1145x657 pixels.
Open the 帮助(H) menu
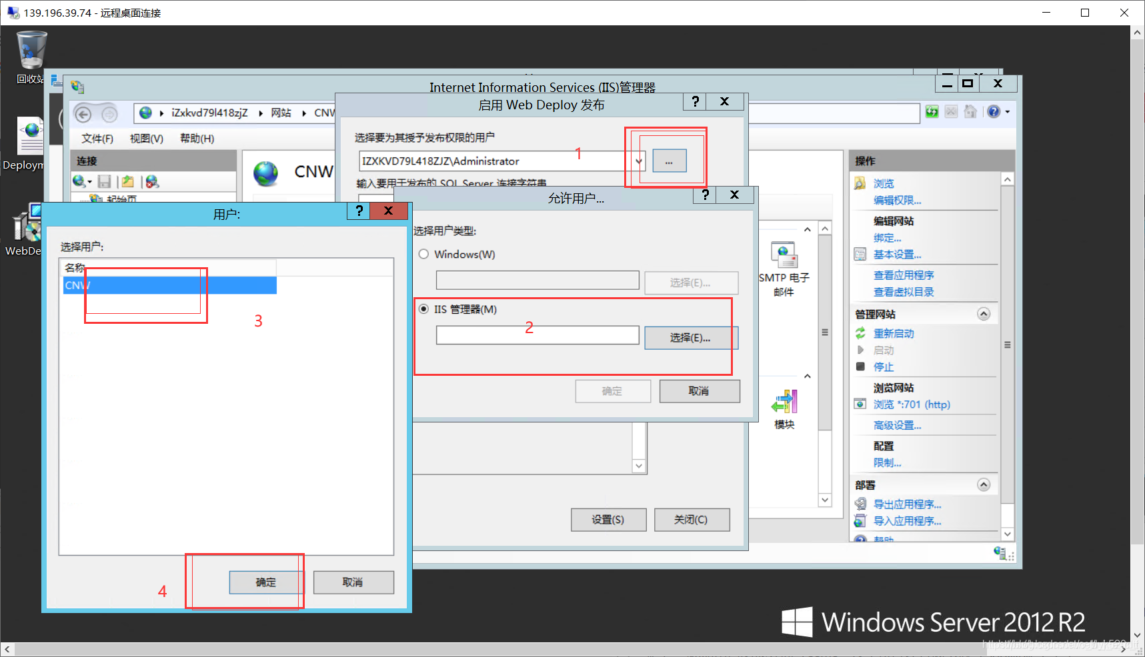(x=197, y=139)
